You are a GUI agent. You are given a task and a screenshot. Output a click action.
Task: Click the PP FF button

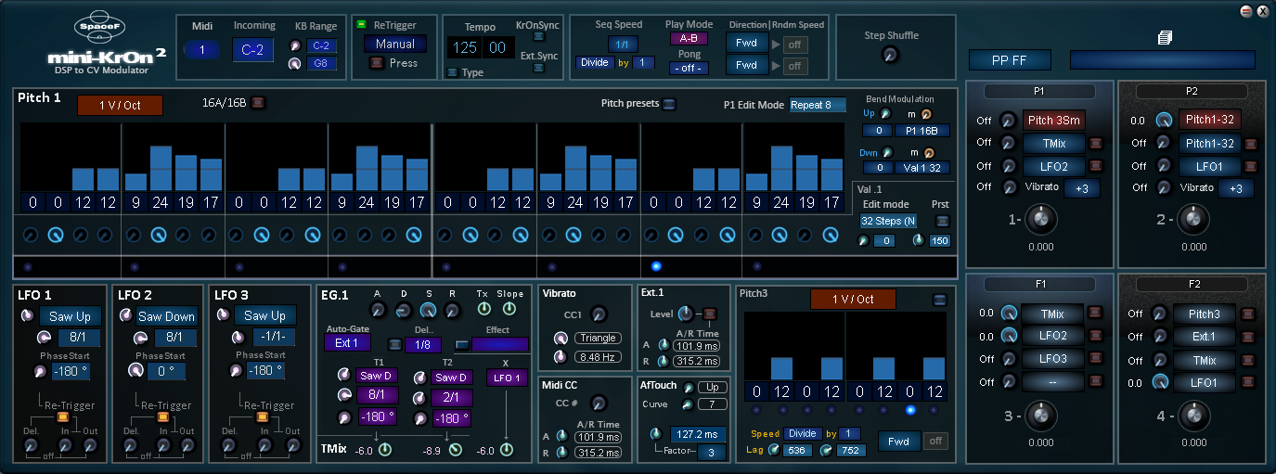(1010, 60)
